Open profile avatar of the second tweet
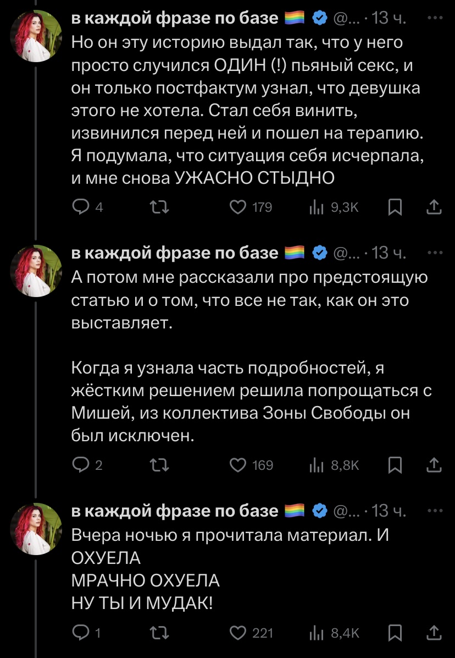This screenshot has width=455, height=658. 36,270
